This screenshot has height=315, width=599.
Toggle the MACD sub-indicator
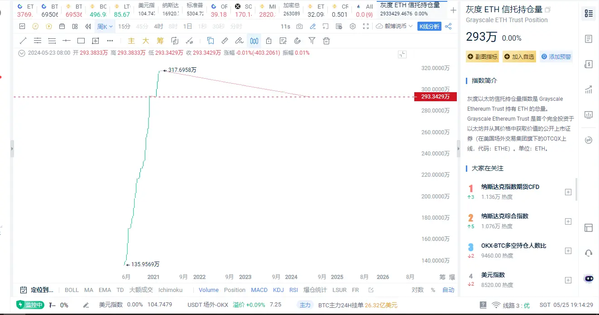(259, 290)
